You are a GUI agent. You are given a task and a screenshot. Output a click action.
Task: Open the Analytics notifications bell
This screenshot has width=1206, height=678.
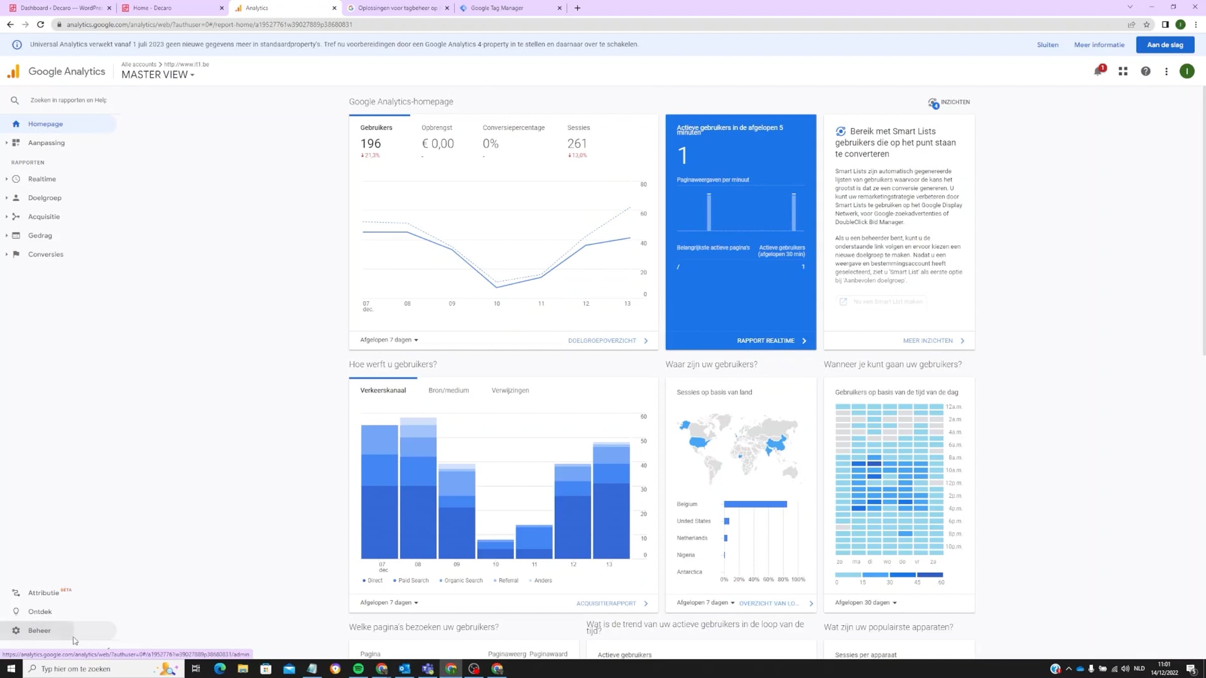coord(1098,71)
